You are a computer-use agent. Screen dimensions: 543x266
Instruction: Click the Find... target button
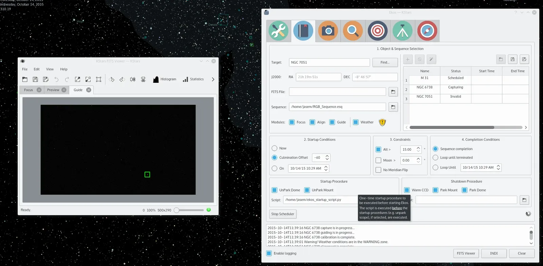click(385, 62)
